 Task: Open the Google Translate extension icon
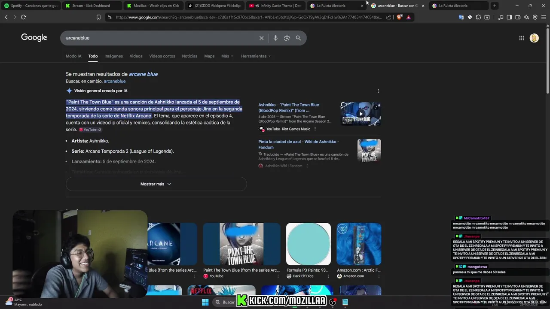461,17
